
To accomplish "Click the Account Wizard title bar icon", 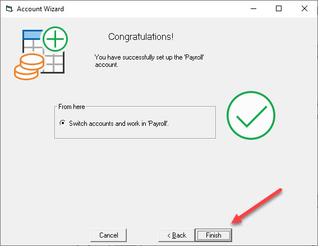I will (9, 9).
